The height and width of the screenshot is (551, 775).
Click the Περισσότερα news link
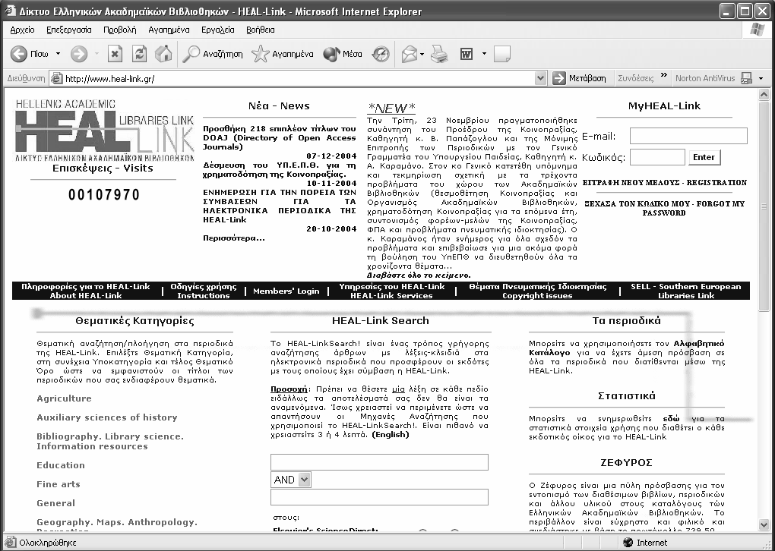pos(234,238)
